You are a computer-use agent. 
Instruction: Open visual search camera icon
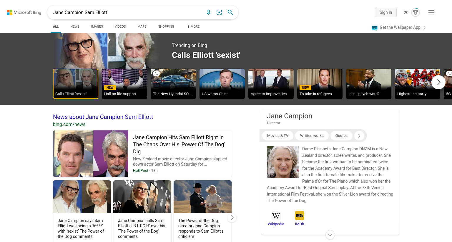coord(219,12)
